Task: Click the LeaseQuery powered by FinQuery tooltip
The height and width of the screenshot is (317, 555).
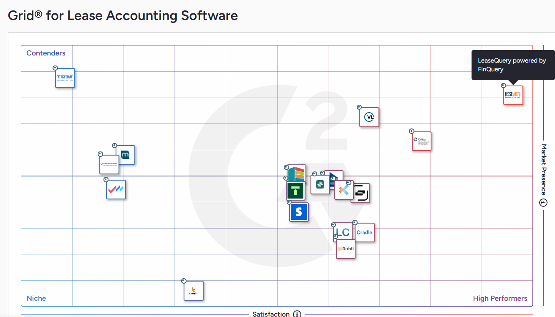Action: click(513, 65)
